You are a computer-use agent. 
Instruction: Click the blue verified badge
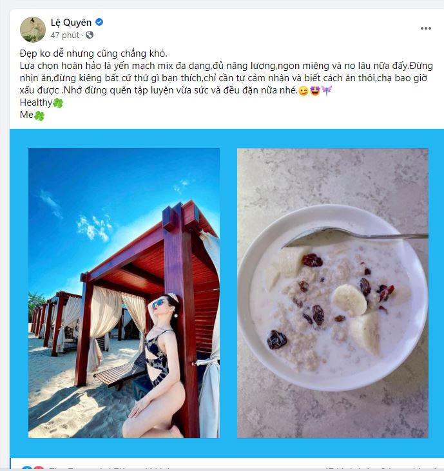coord(99,22)
